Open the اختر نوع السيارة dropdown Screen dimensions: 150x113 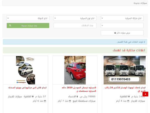75,18
